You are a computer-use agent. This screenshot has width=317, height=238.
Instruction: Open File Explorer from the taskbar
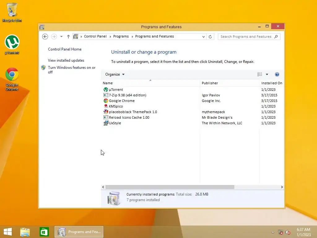click(x=25, y=232)
